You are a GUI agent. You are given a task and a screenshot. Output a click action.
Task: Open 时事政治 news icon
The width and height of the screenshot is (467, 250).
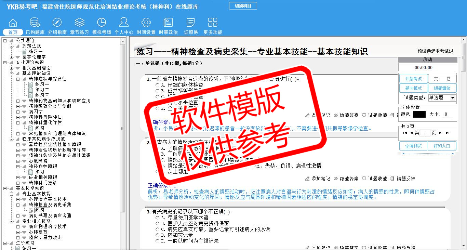(x=168, y=23)
